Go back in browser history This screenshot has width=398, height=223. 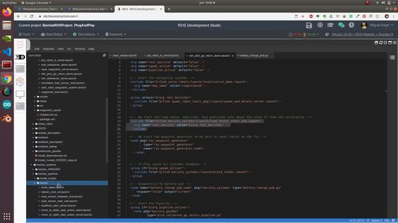point(18,16)
